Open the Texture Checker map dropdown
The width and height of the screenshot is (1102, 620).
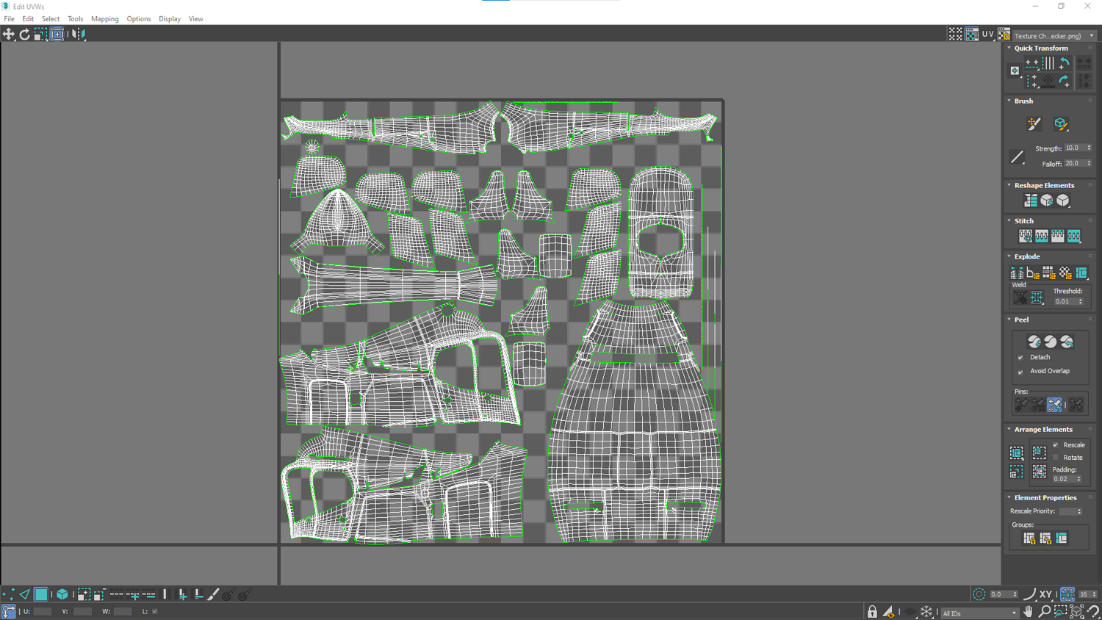tap(1054, 35)
